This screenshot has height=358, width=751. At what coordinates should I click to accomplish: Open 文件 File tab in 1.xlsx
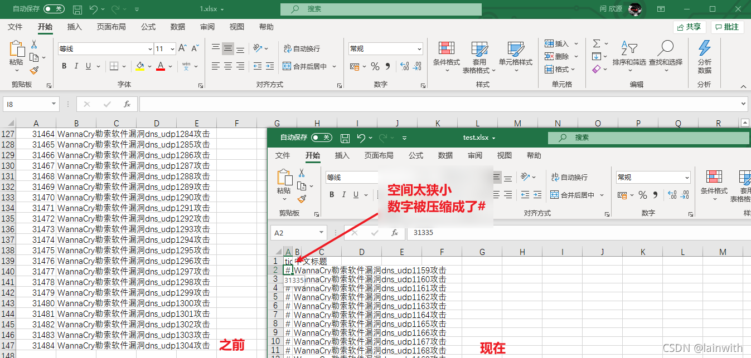15,27
